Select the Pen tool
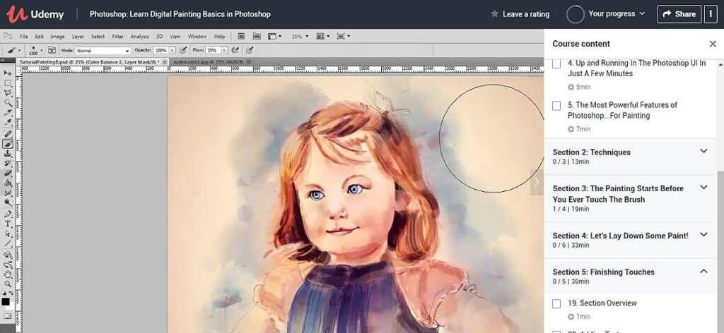Image resolution: width=724 pixels, height=333 pixels. click(x=7, y=214)
